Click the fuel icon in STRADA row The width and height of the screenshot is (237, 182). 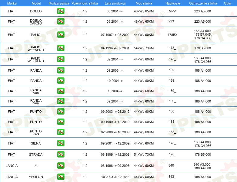click(x=61, y=154)
